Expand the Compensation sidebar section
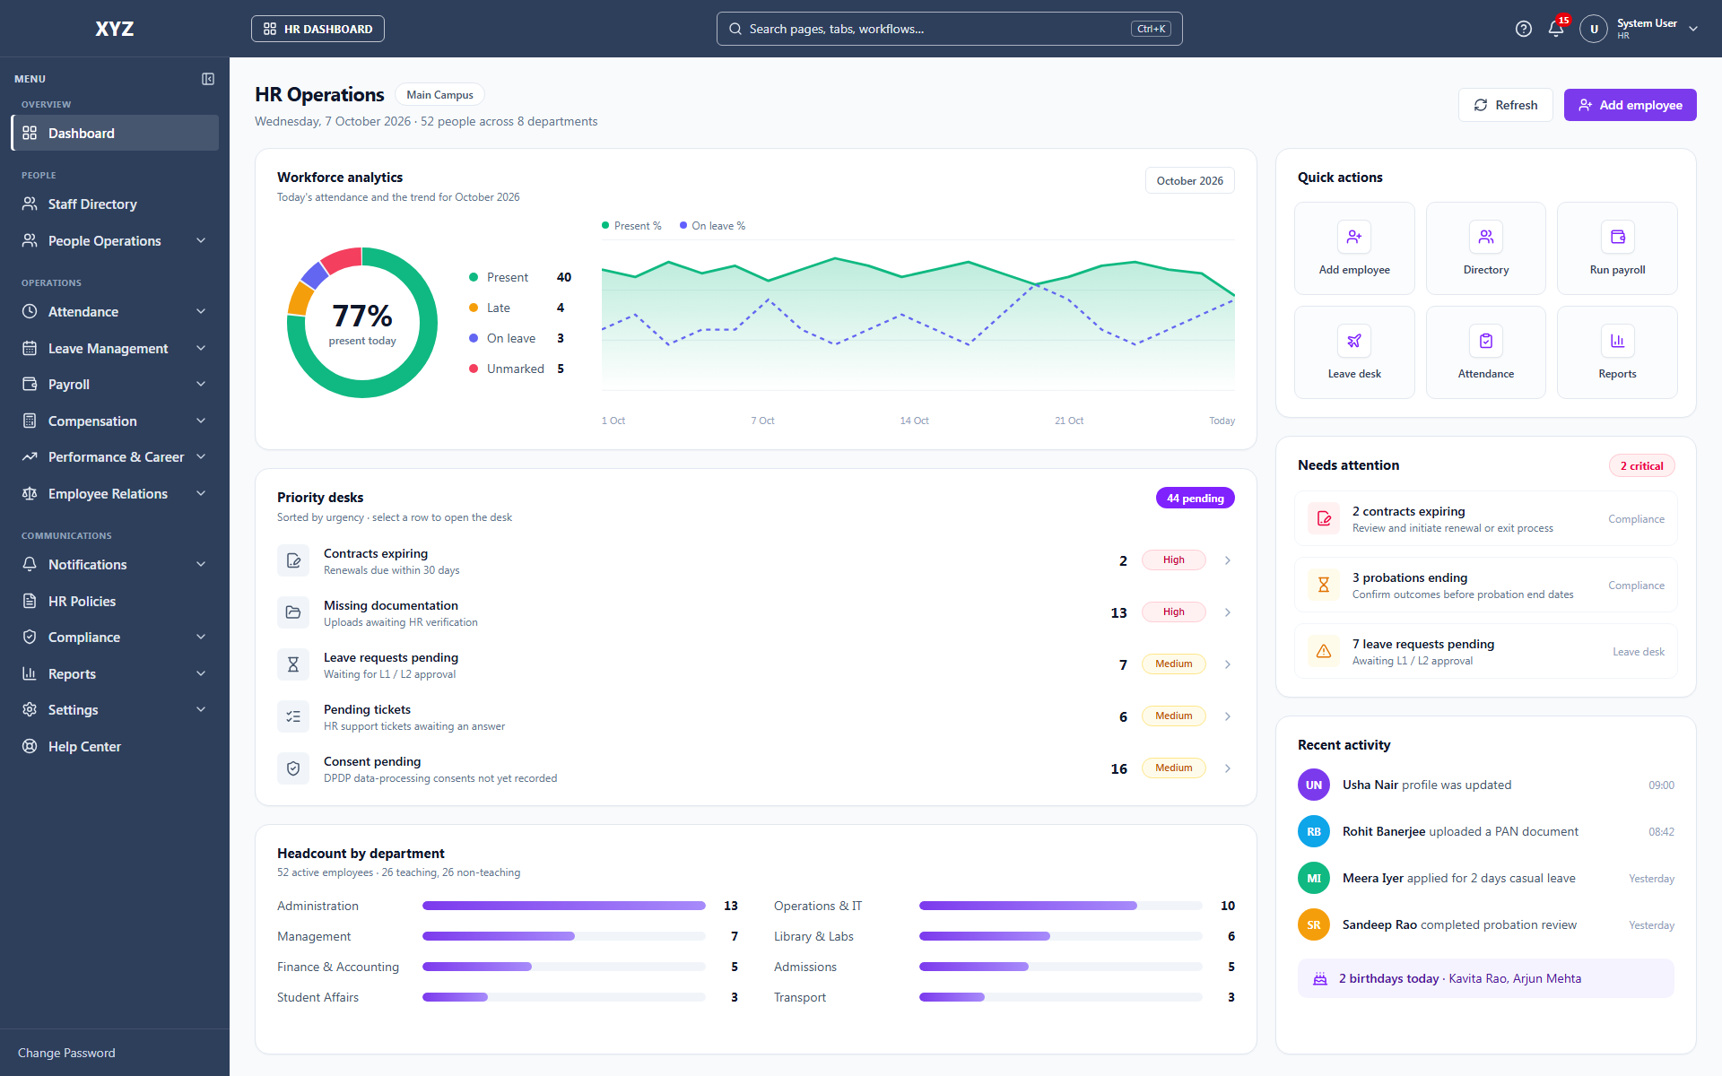The width and height of the screenshot is (1722, 1076). (x=115, y=421)
